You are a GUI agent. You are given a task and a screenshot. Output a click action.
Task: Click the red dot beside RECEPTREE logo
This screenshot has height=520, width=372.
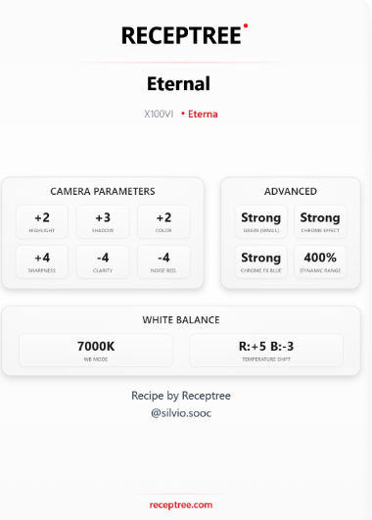[246, 25]
